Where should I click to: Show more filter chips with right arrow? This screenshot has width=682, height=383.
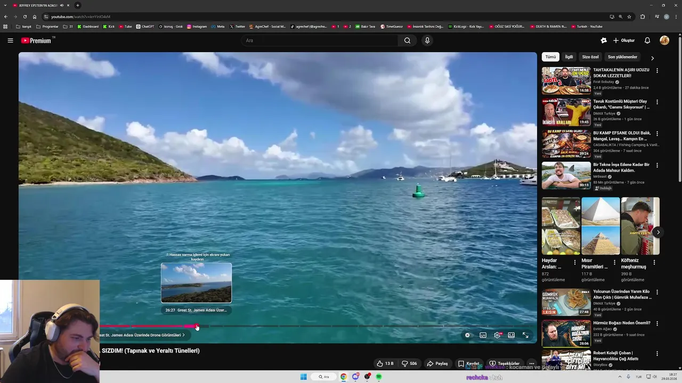pyautogui.click(x=652, y=58)
